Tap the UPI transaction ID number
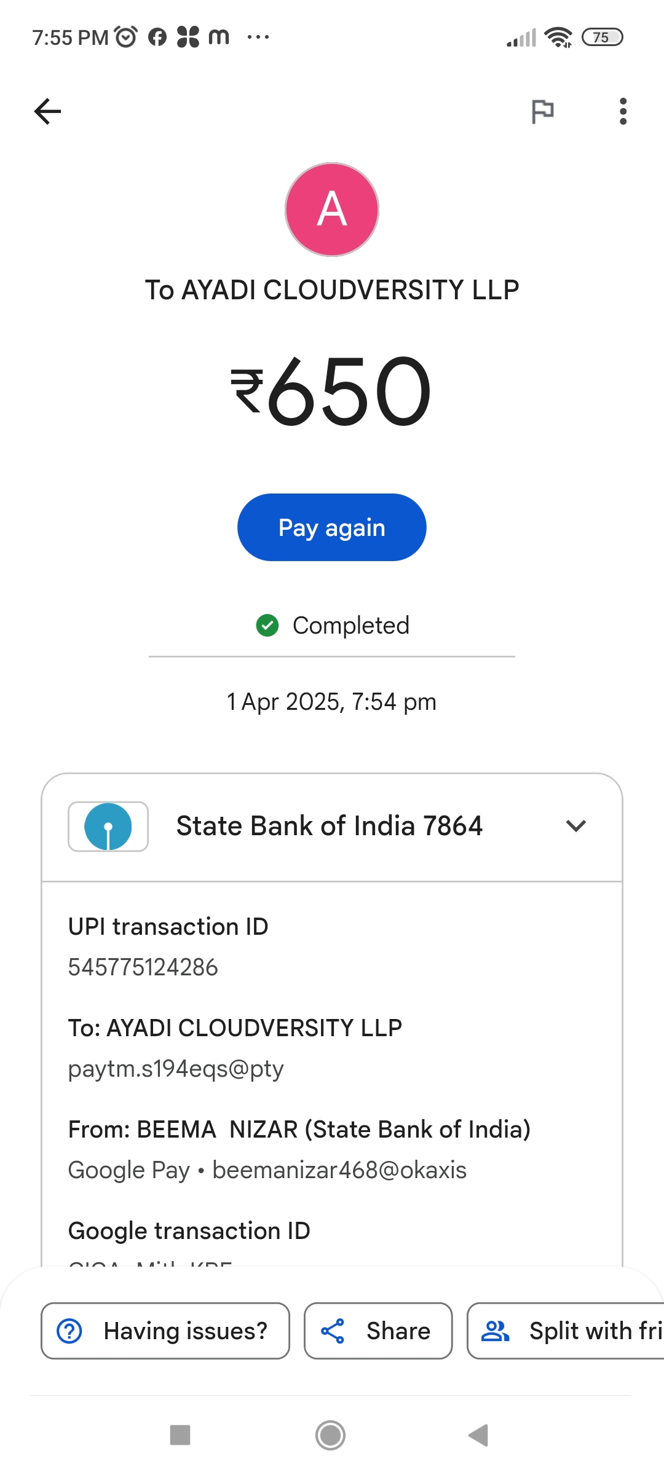Image resolution: width=664 pixels, height=1475 pixels. pos(143,967)
